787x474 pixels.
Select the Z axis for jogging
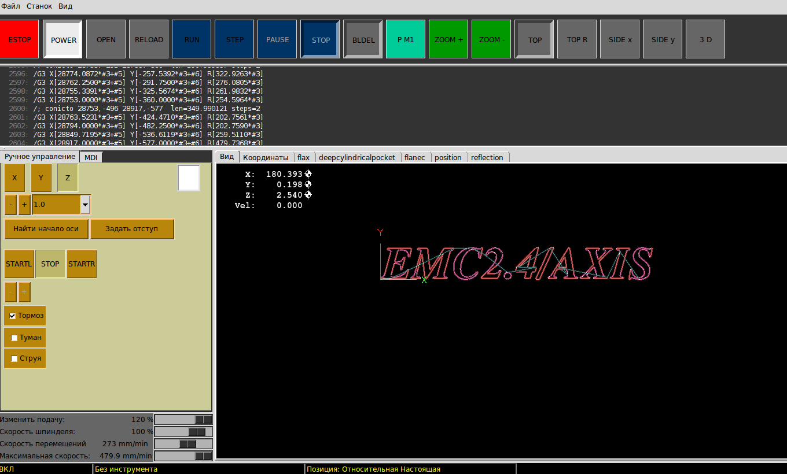(68, 178)
